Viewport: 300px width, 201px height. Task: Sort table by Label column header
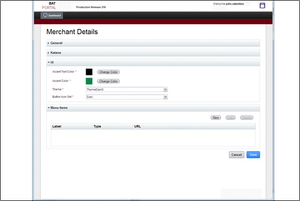coord(72,126)
